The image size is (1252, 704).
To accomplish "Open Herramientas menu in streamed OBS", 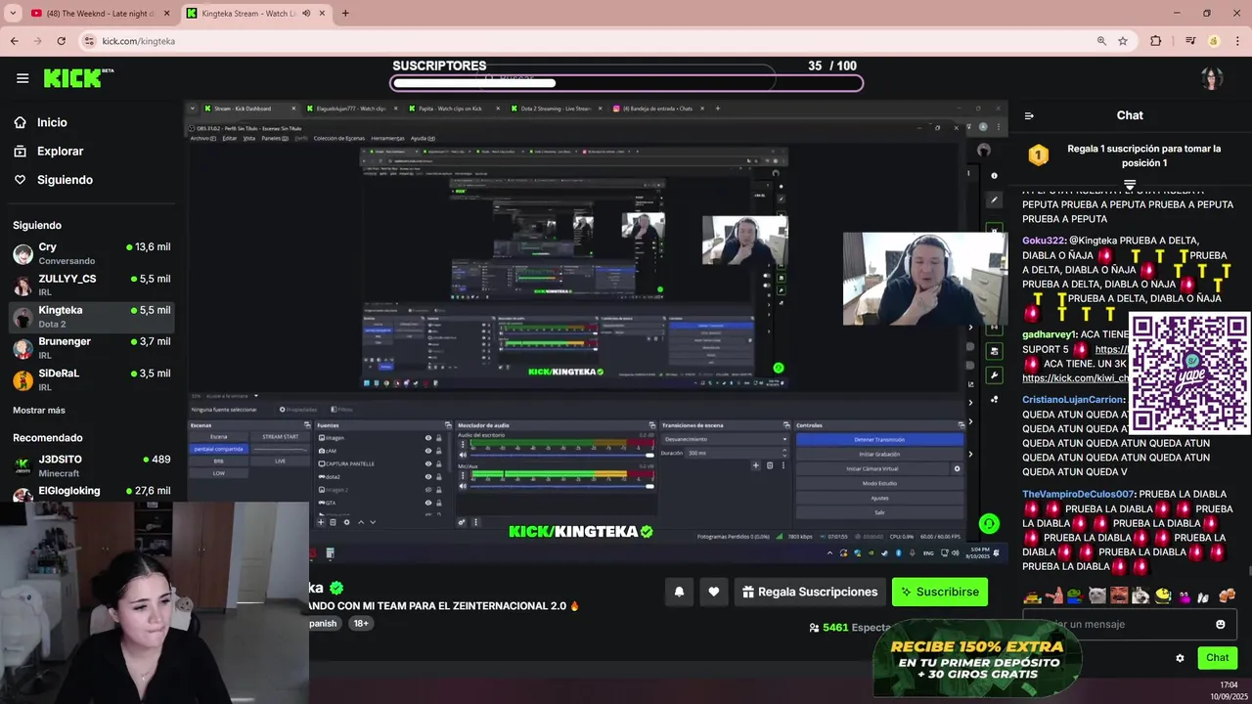I will pyautogui.click(x=387, y=138).
